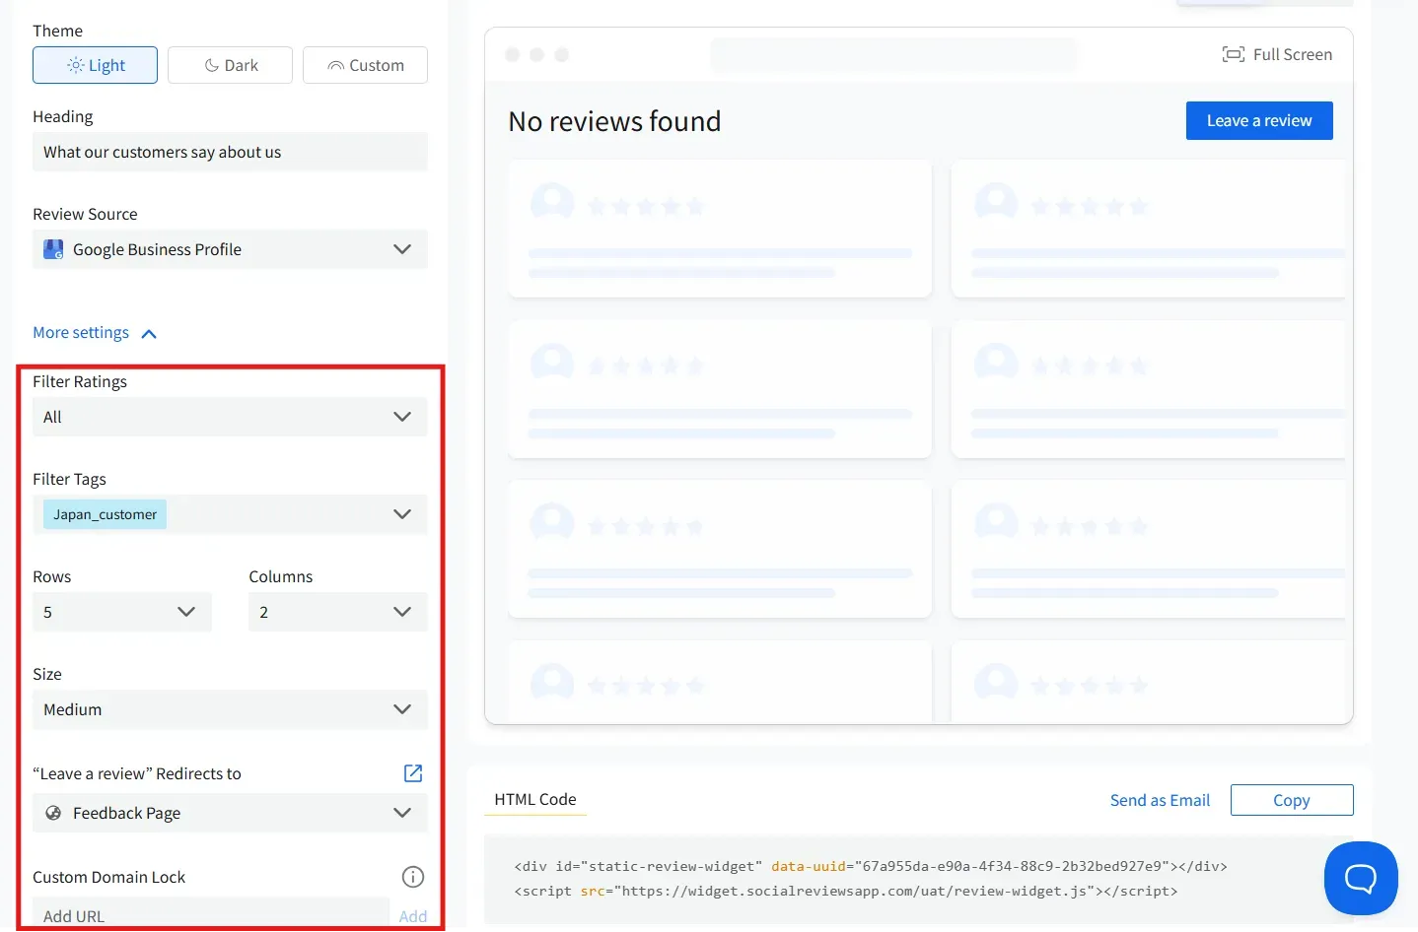Open the Filter Ratings dropdown
The height and width of the screenshot is (932, 1418).
click(230, 417)
